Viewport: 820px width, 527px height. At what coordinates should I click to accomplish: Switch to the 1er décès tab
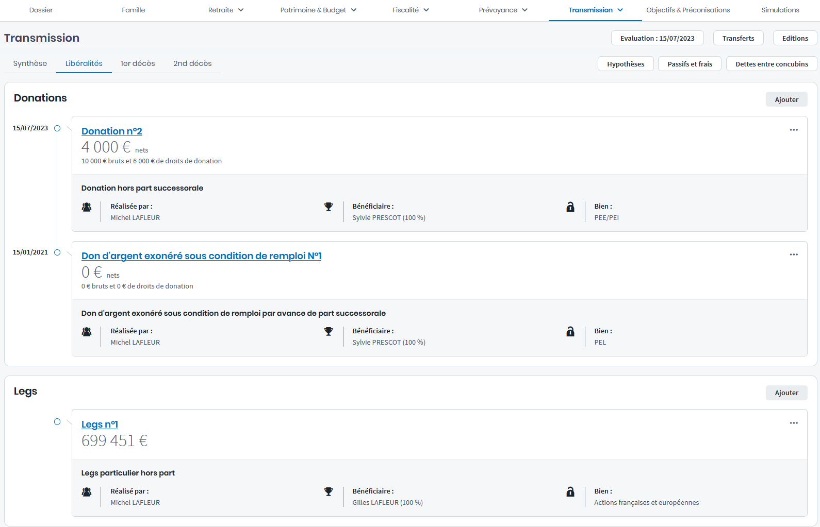(x=138, y=63)
